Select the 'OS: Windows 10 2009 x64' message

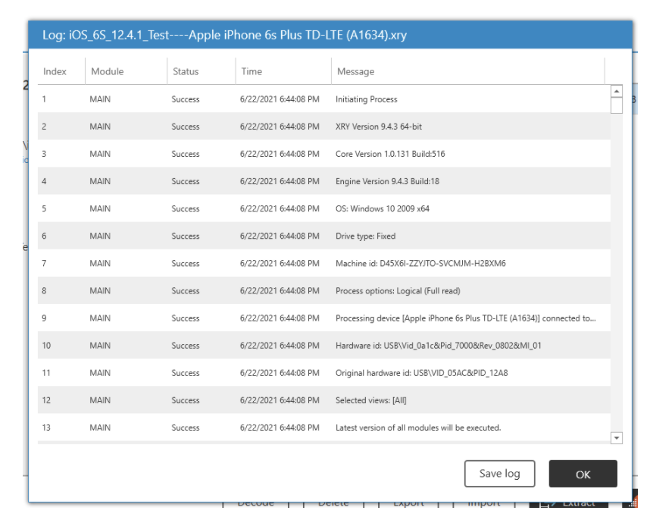[x=383, y=208]
